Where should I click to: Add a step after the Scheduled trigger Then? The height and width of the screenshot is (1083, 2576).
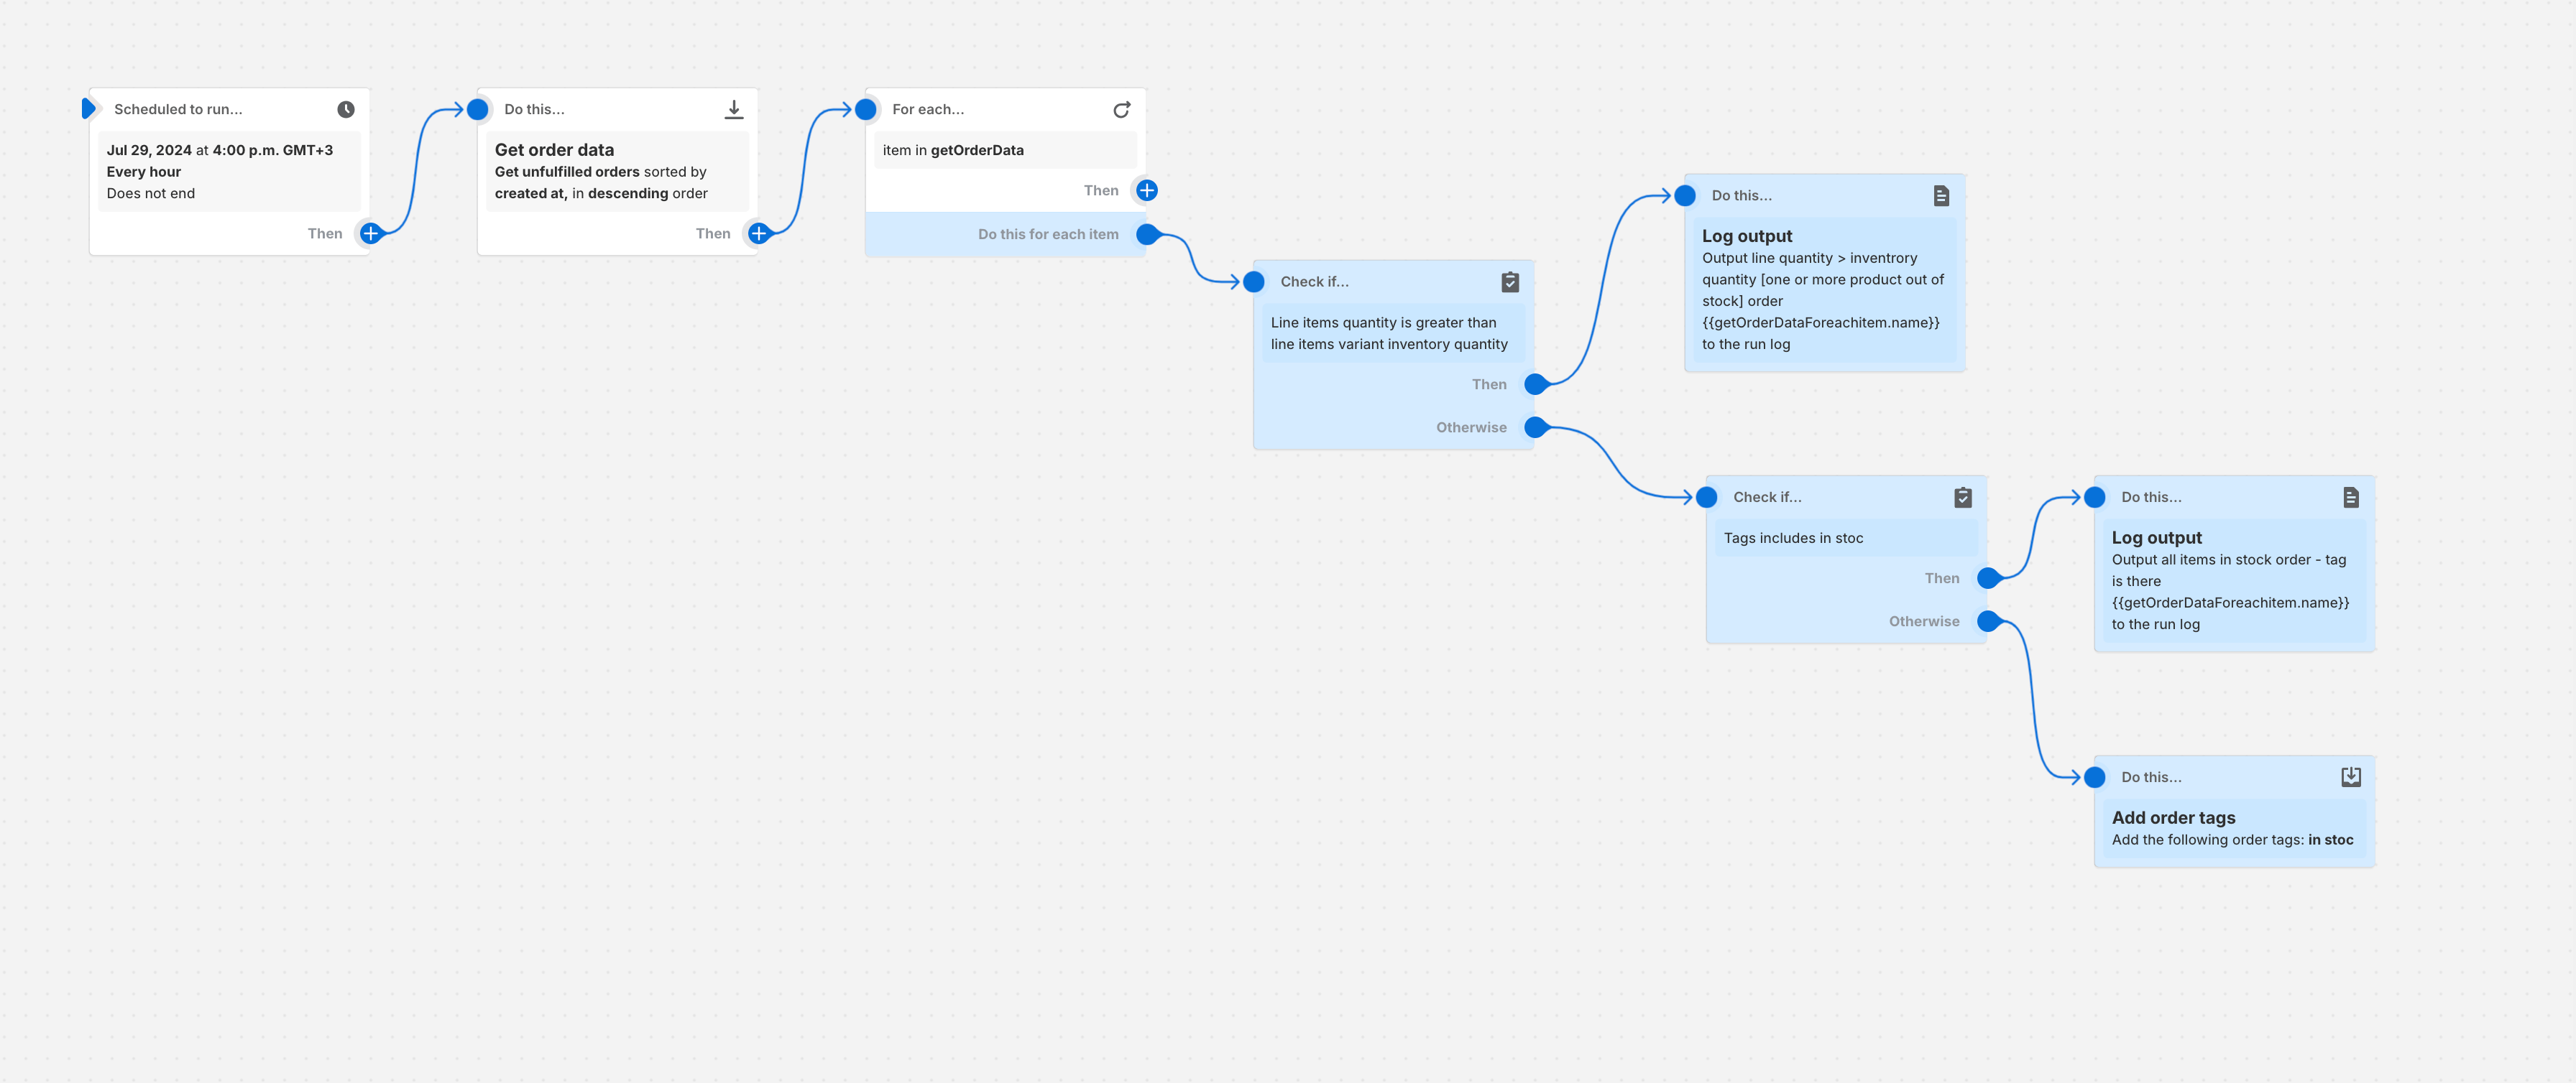coord(370,233)
